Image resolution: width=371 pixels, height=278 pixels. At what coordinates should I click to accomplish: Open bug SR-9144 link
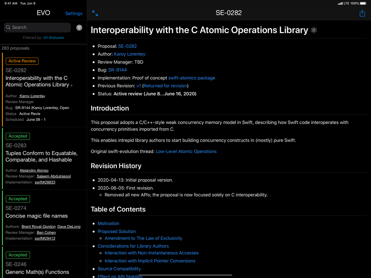(x=117, y=70)
